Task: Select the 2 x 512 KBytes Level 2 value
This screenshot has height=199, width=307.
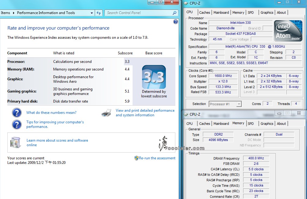Action: 271,87
